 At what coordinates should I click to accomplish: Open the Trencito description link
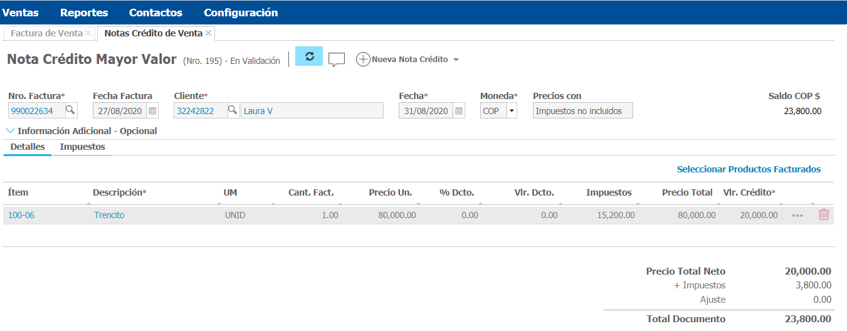109,215
